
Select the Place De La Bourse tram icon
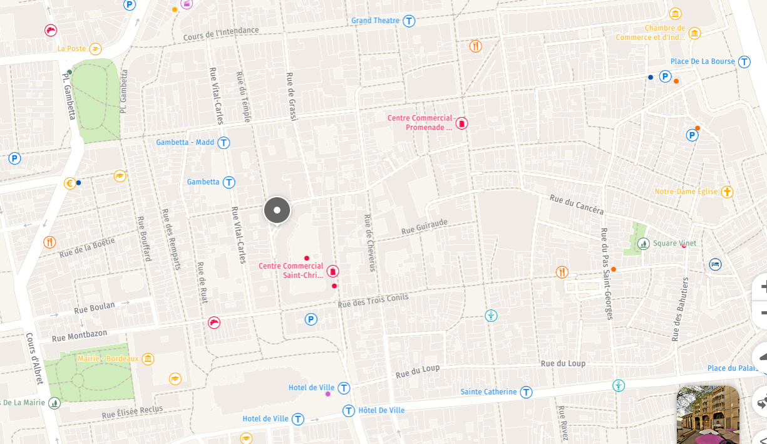coord(744,61)
